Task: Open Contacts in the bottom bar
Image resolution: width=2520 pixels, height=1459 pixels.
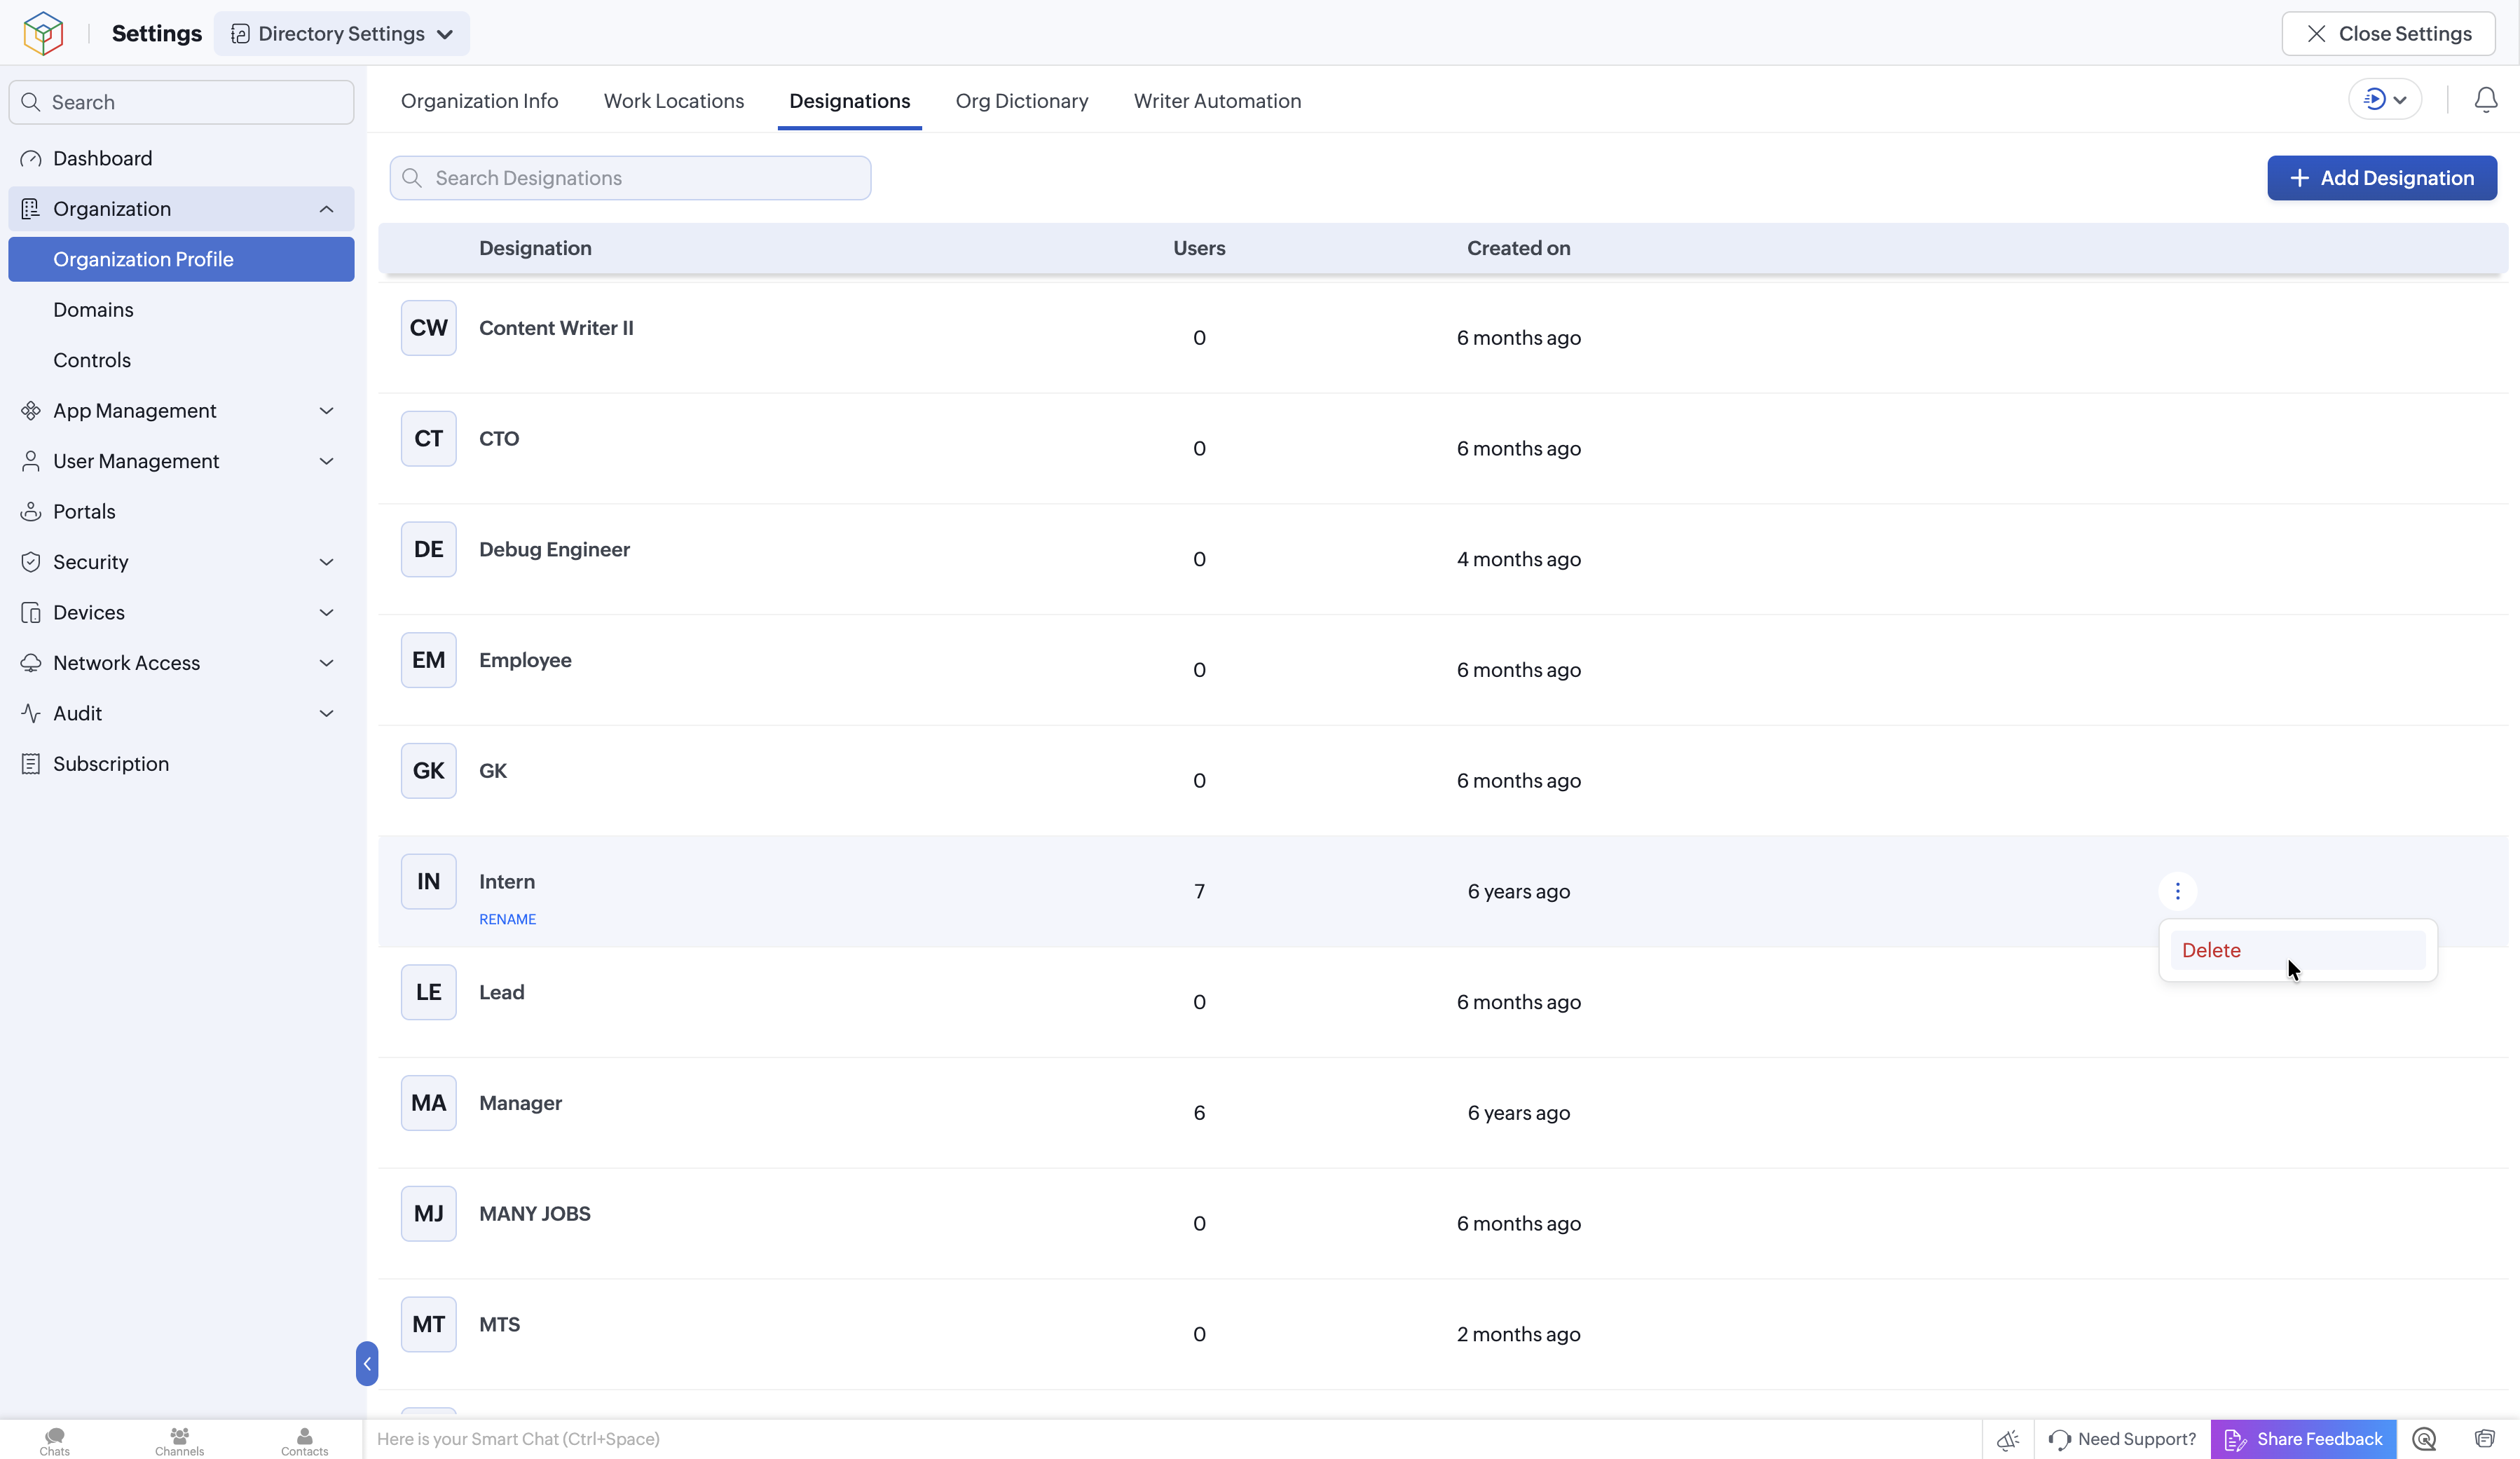Action: pos(304,1441)
